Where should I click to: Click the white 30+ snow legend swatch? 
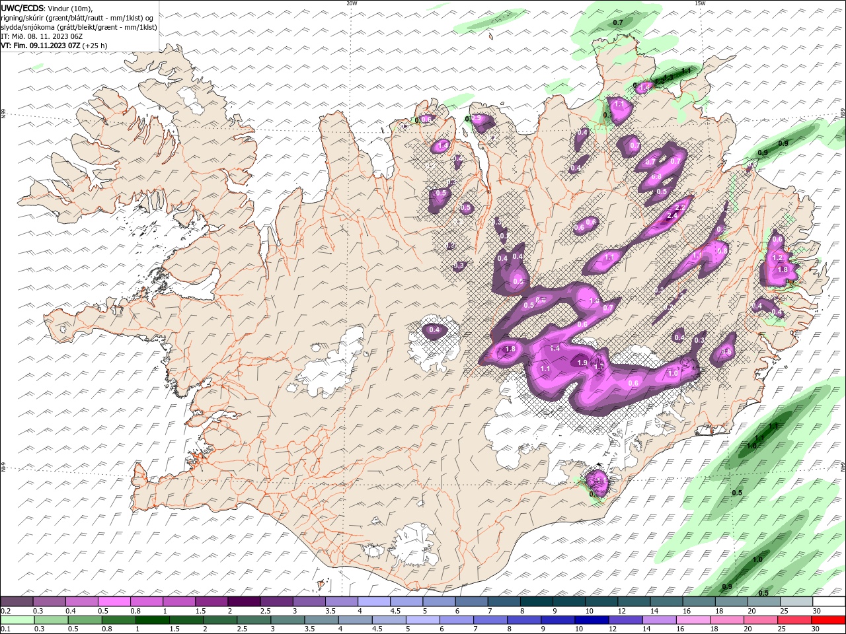[829, 602]
